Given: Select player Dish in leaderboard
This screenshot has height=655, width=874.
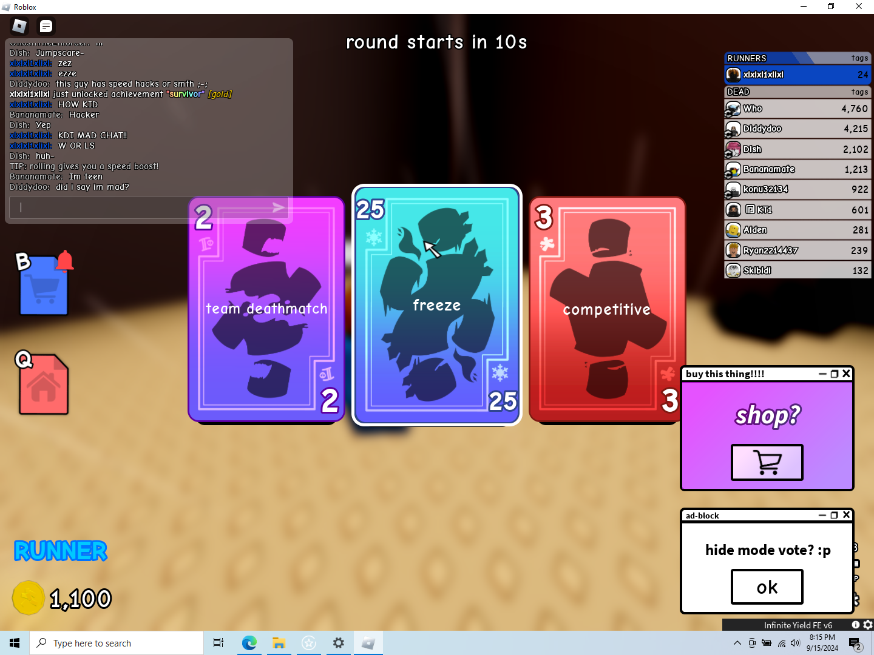Looking at the screenshot, I should 798,149.
